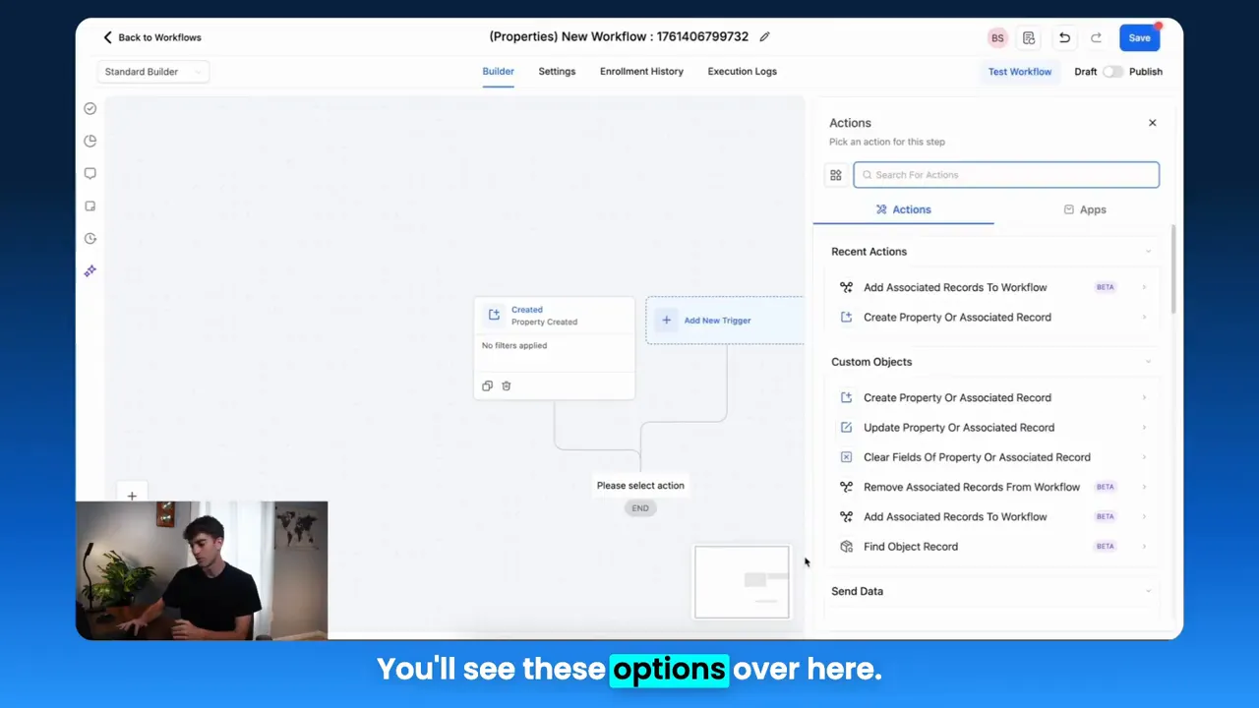The image size is (1259, 708).
Task: Select Update Property Or Associated Record
Action: 993,428
